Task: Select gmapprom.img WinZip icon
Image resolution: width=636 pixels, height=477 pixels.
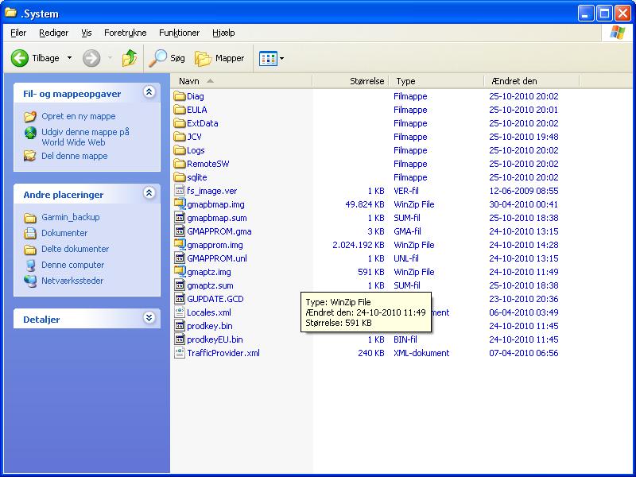Action: click(180, 244)
